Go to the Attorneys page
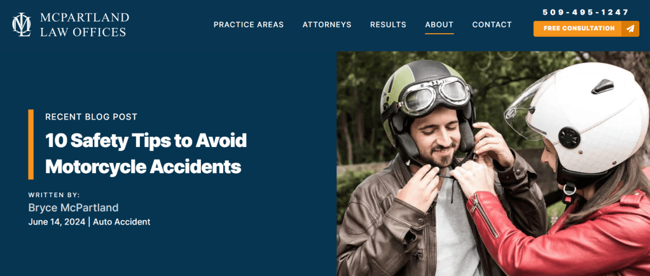 (327, 25)
